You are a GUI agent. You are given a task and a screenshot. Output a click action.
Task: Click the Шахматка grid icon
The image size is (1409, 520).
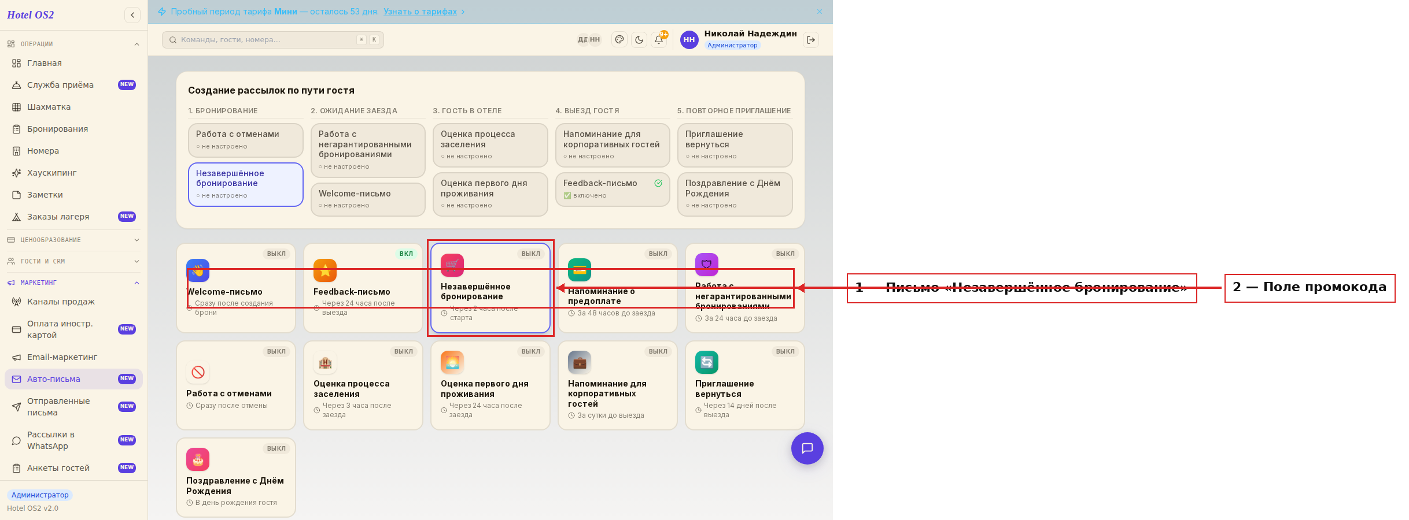(16, 107)
